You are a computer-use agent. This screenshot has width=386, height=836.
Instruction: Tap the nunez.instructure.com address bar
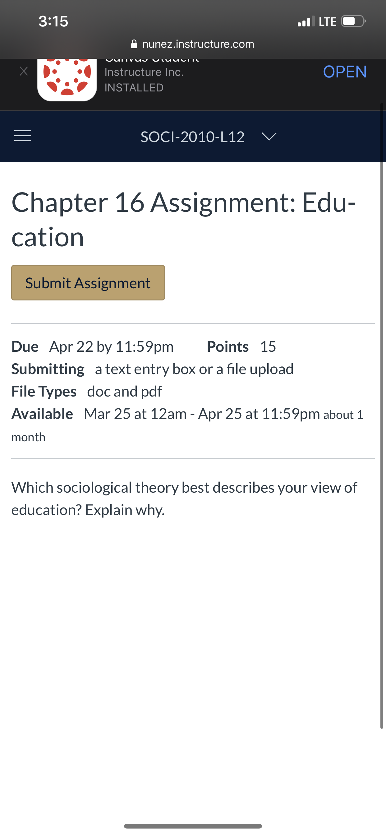[193, 44]
